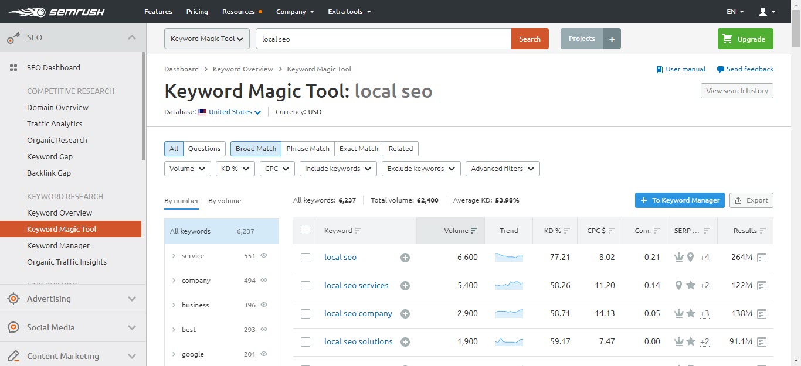Click the search input containing 'local seo'

[383, 39]
